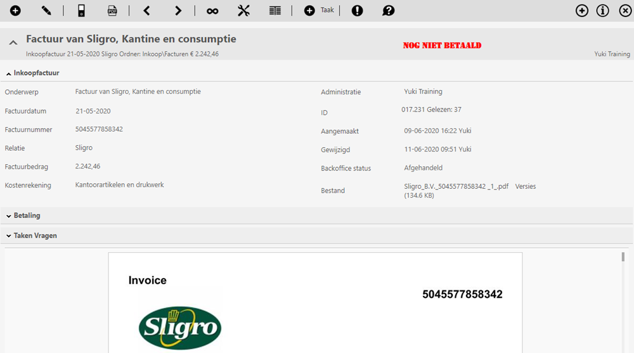Click the mobile device icon
634x353 pixels.
81,10
